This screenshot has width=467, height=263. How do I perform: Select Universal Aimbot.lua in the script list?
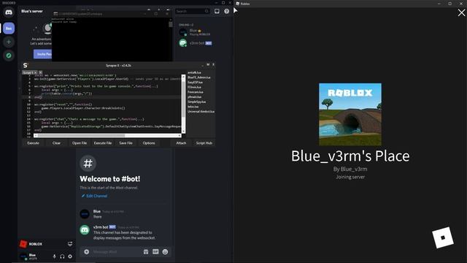(201, 112)
